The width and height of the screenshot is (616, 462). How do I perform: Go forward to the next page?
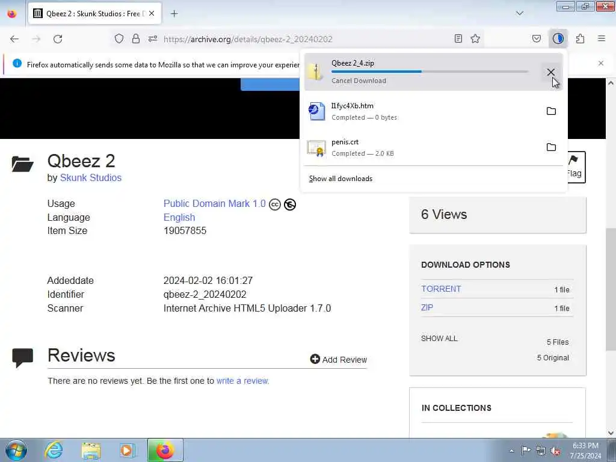click(36, 39)
